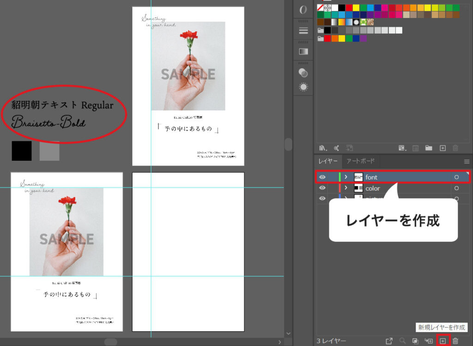Click the Delete Selection trash icon in Layers panel
This screenshot has height=346, width=473.
[455, 341]
